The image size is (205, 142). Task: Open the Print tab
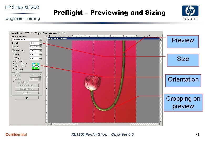tap(64, 33)
